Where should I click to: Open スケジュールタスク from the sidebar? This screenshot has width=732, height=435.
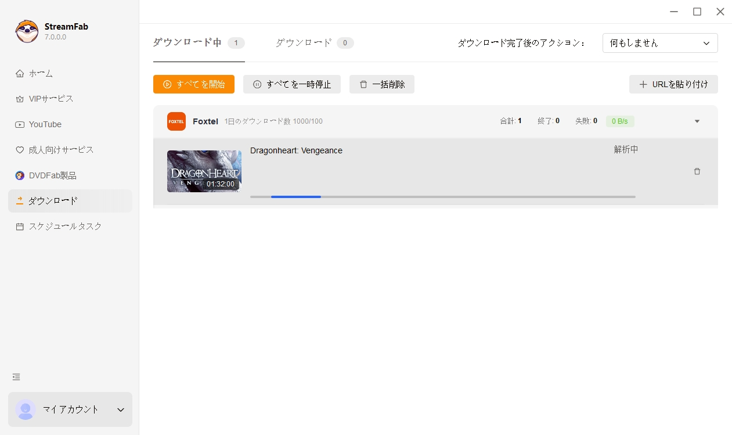[64, 227]
